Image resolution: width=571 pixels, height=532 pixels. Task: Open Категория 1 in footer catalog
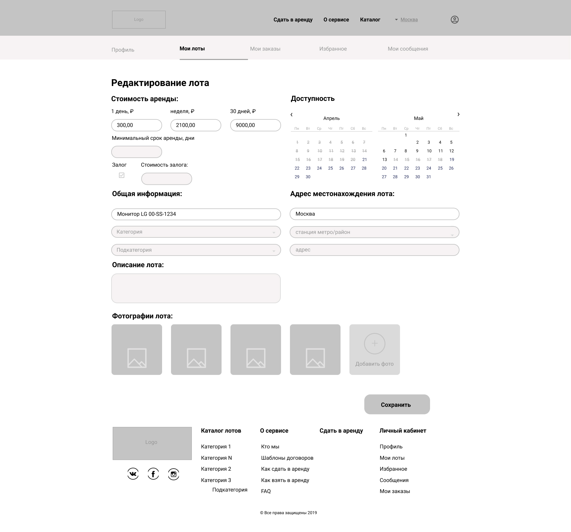[216, 447]
